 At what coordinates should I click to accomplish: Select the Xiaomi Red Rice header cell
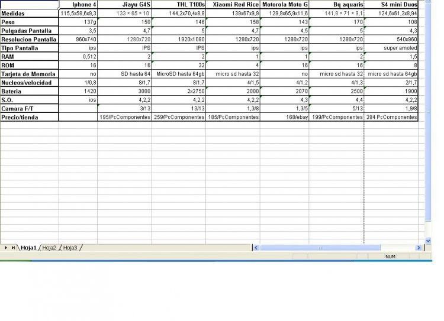233,5
